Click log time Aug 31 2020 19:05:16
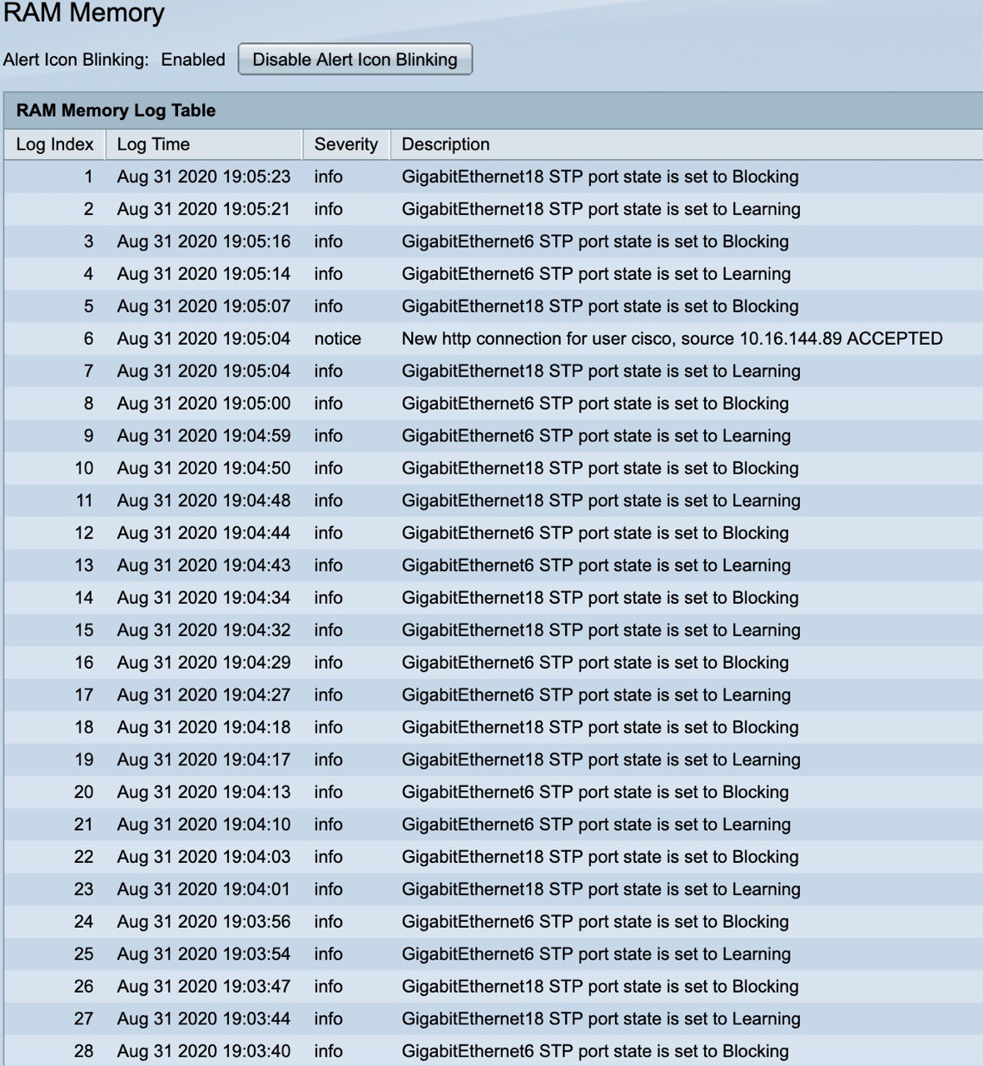This screenshot has width=983, height=1066. tap(204, 242)
